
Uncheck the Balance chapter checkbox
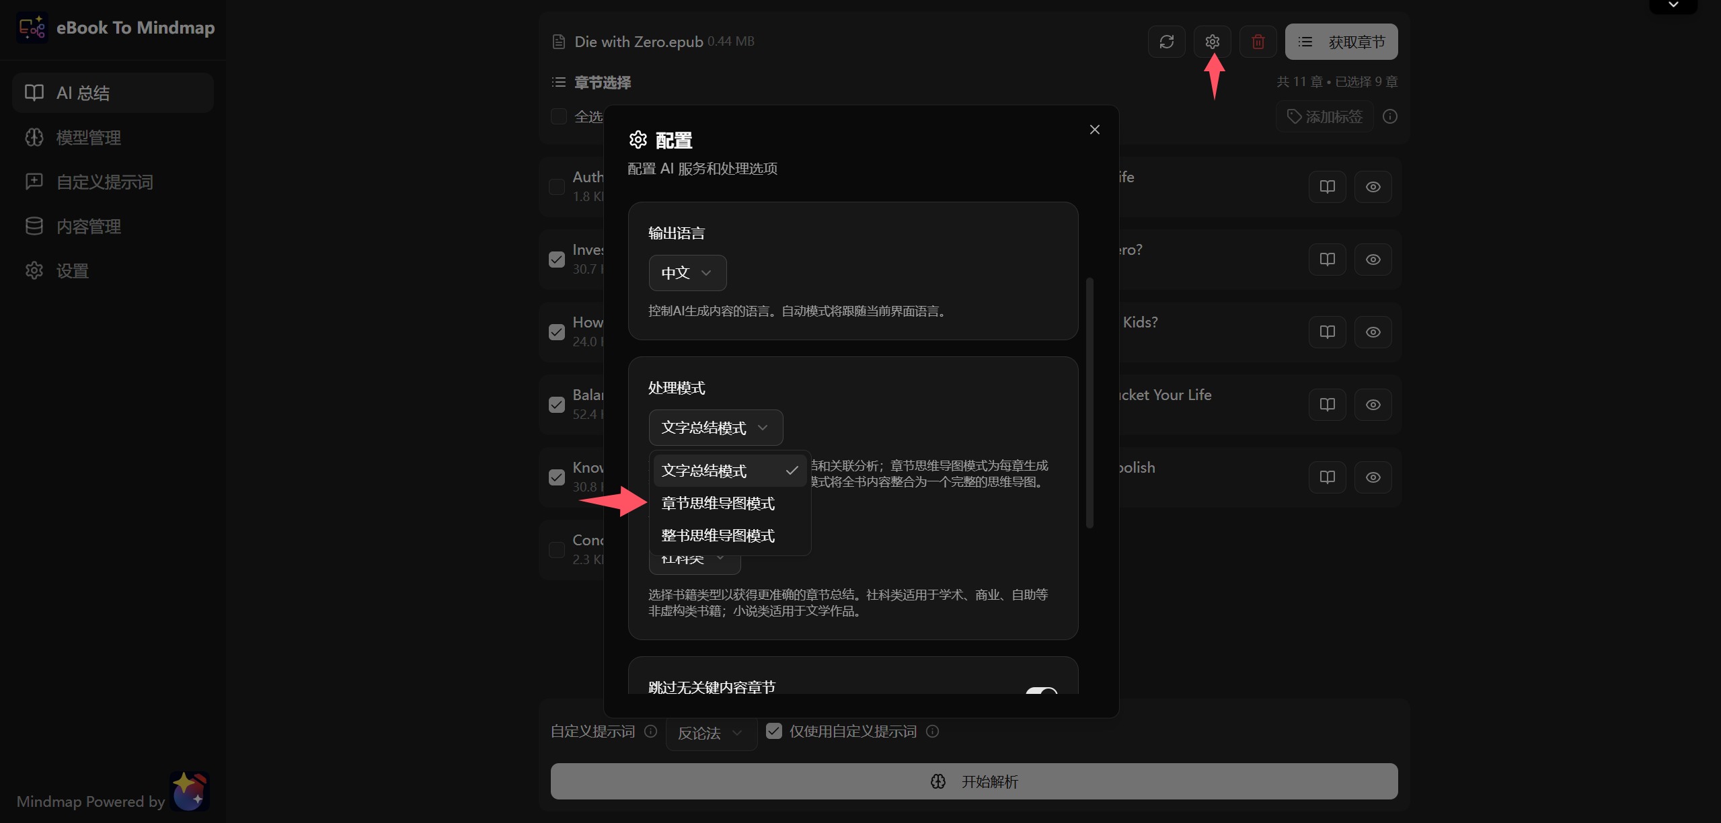point(557,404)
